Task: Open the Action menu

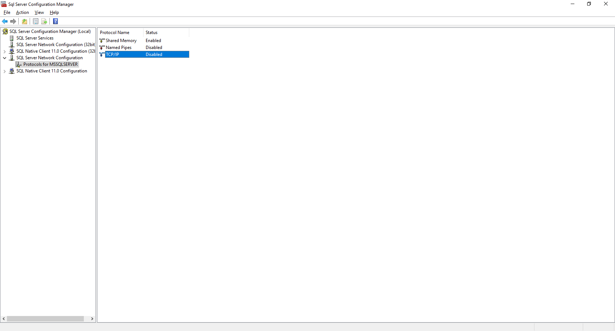Action: [x=22, y=12]
